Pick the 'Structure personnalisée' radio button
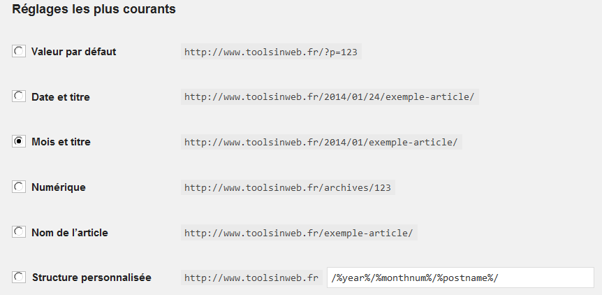The image size is (602, 295). click(x=19, y=278)
